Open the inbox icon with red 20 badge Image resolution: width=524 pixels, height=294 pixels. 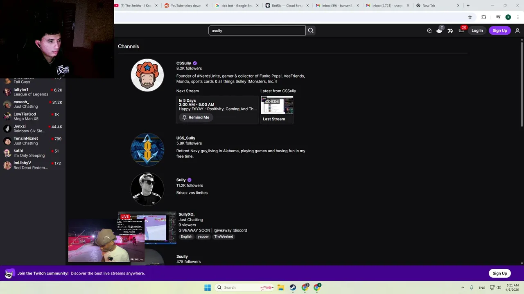[x=462, y=30]
